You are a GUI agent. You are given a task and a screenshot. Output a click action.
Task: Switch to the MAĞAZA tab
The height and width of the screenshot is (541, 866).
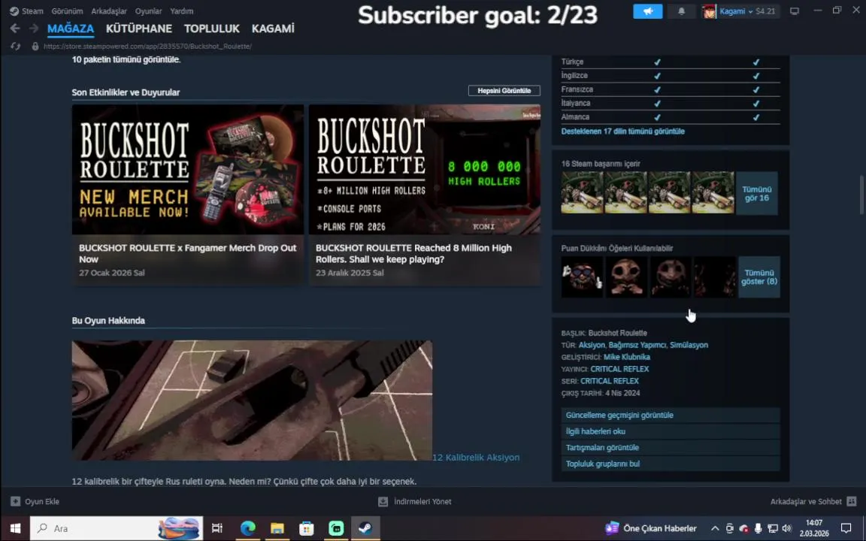[x=71, y=28]
